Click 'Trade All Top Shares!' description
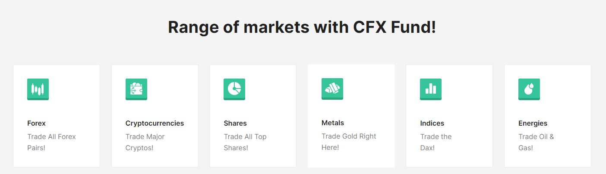606x174 pixels. pos(245,142)
